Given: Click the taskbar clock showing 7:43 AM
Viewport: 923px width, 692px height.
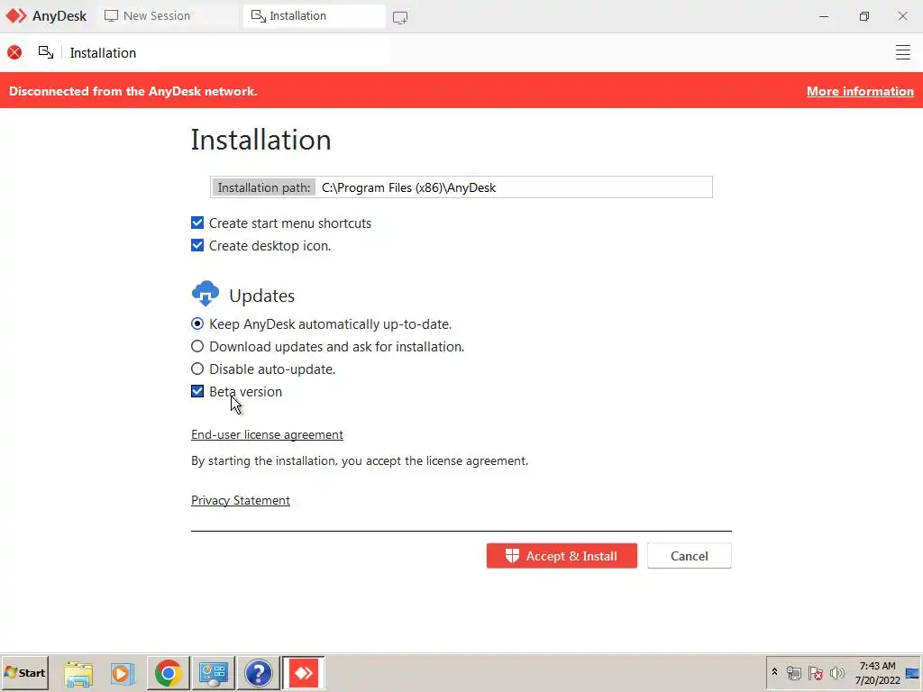Looking at the screenshot, I should (877, 672).
